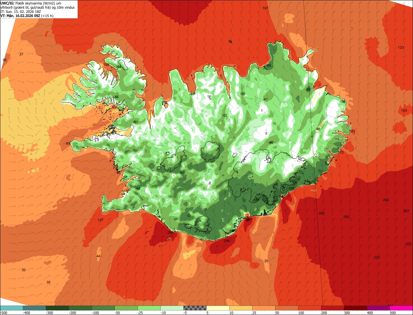Click the 35 value near the bottom left

coord(48,282)
